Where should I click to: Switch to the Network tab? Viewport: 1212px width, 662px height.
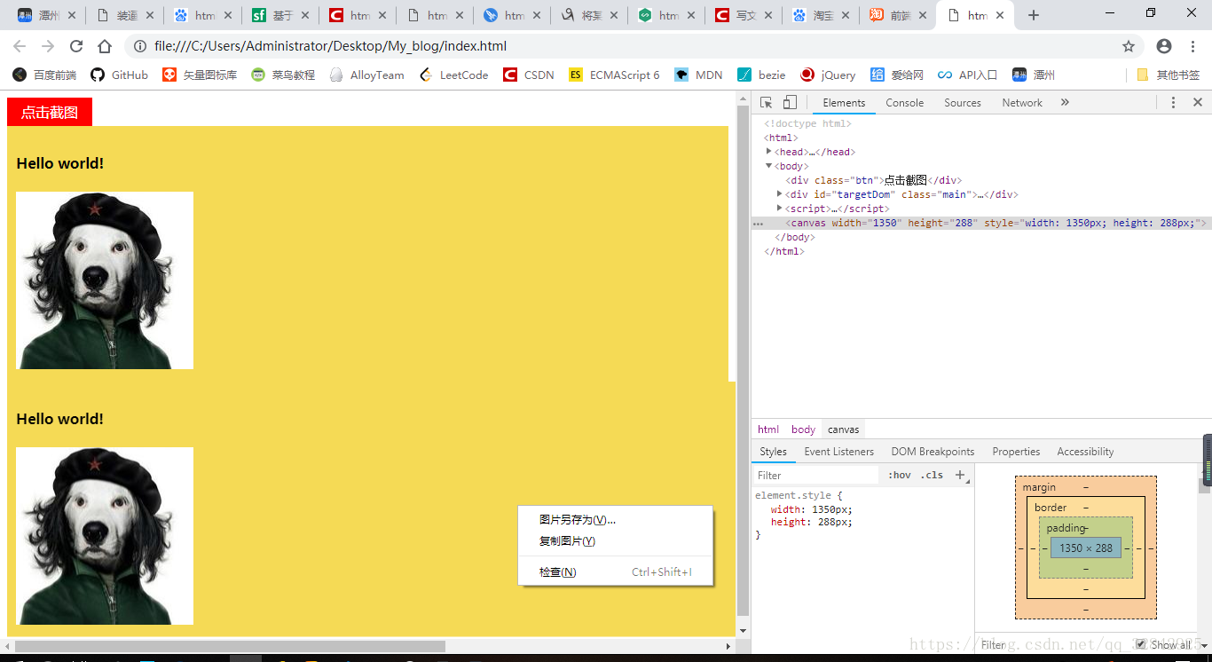coord(1022,103)
